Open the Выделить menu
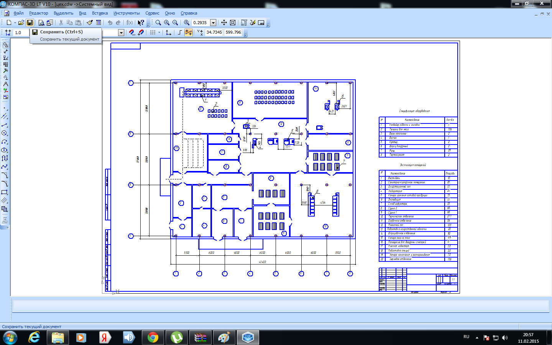Screen dimensions: 552x345 [x=63, y=13]
